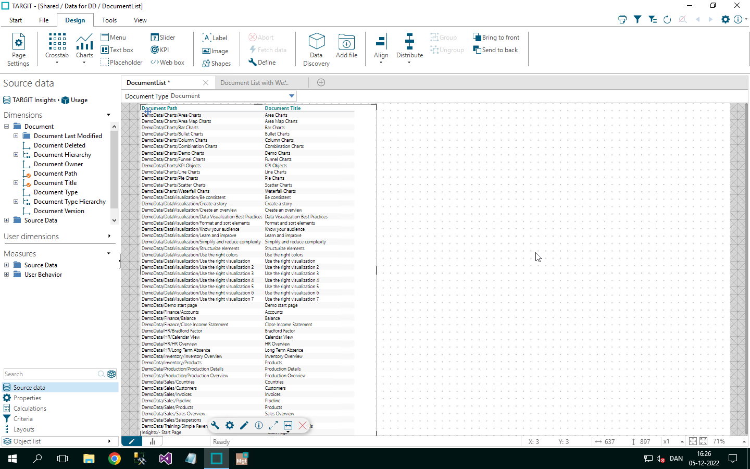
Task: Open the Charts gallery
Action: point(84,48)
